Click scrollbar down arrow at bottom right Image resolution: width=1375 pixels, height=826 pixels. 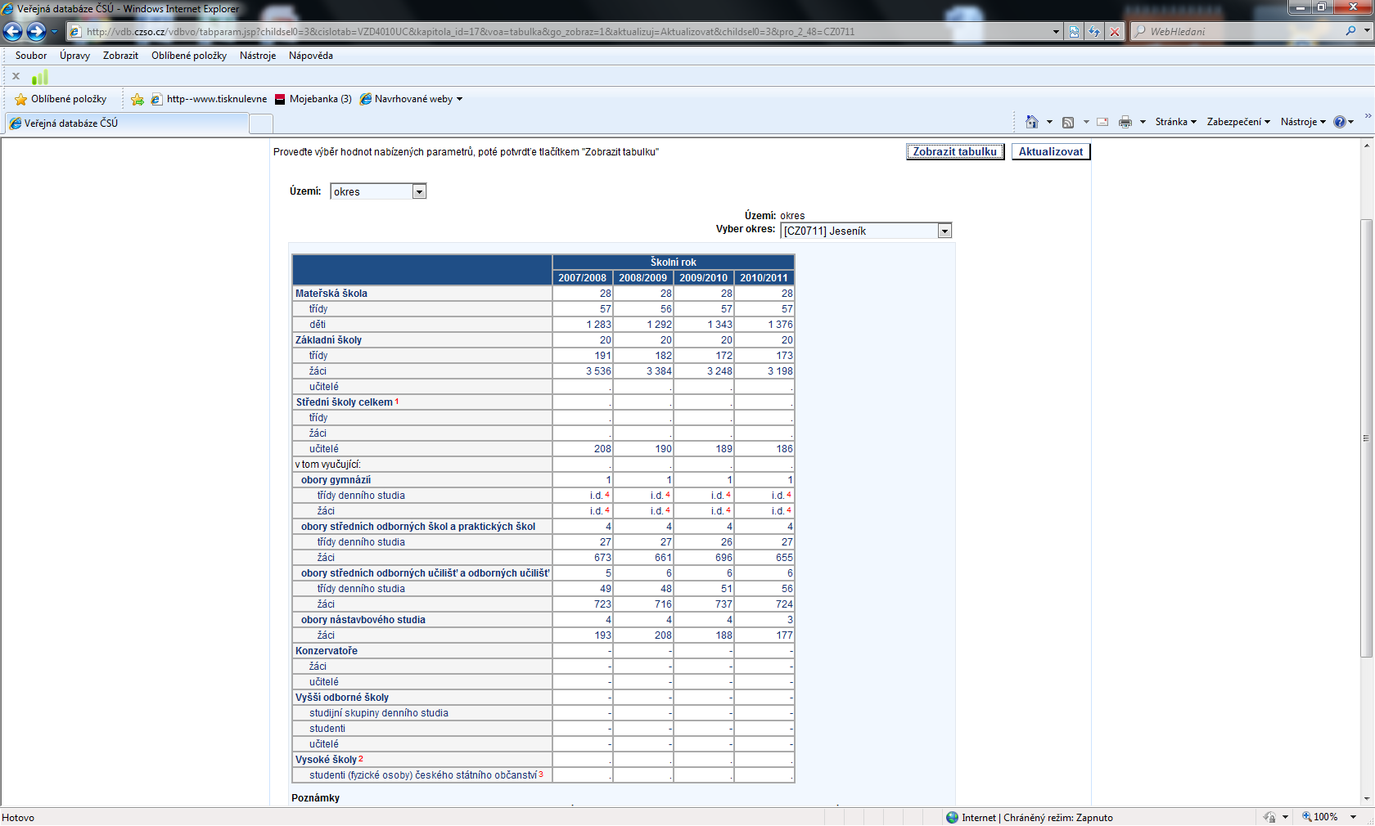coord(1366,799)
